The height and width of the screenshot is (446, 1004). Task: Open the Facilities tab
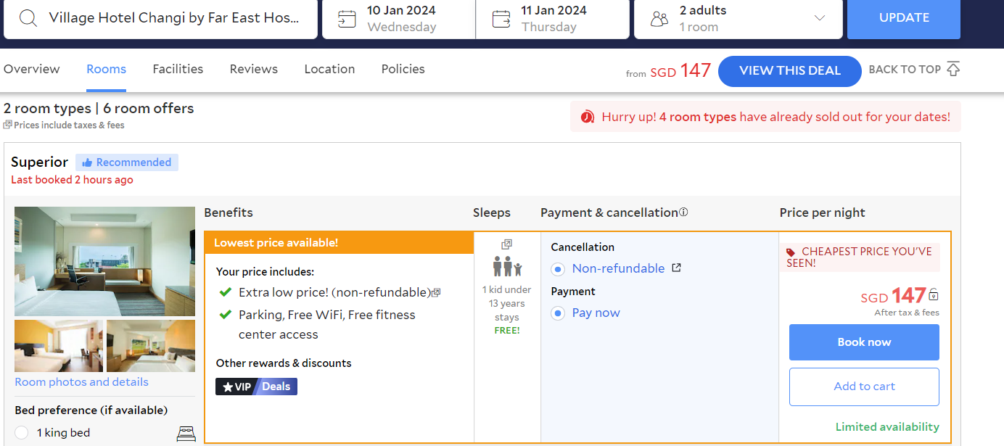coord(178,70)
